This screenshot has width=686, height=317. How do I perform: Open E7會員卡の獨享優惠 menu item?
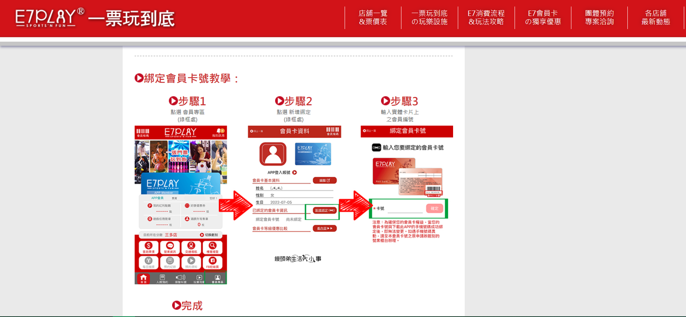click(x=543, y=17)
